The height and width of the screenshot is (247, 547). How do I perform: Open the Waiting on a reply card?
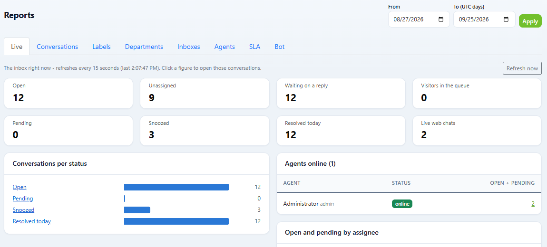tap(341, 94)
